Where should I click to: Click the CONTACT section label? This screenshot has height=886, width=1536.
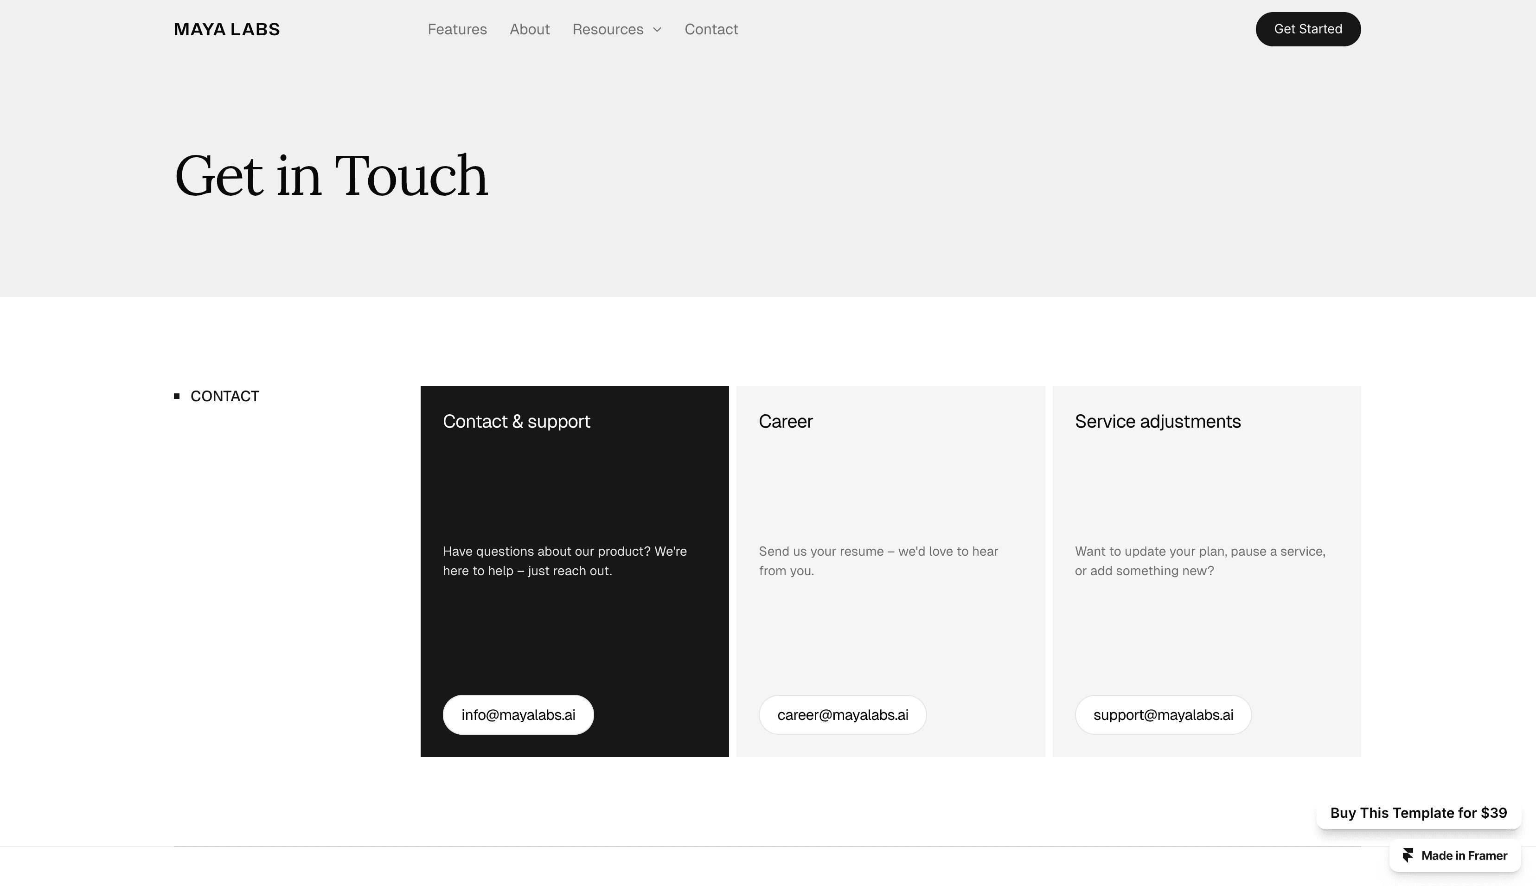pos(224,396)
